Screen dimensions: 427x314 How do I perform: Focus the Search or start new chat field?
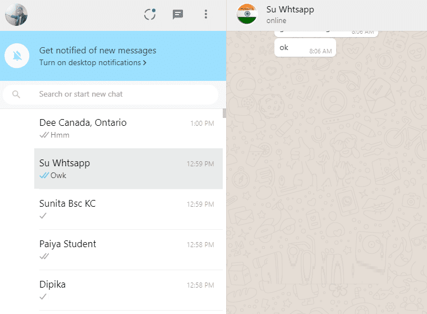(111, 94)
